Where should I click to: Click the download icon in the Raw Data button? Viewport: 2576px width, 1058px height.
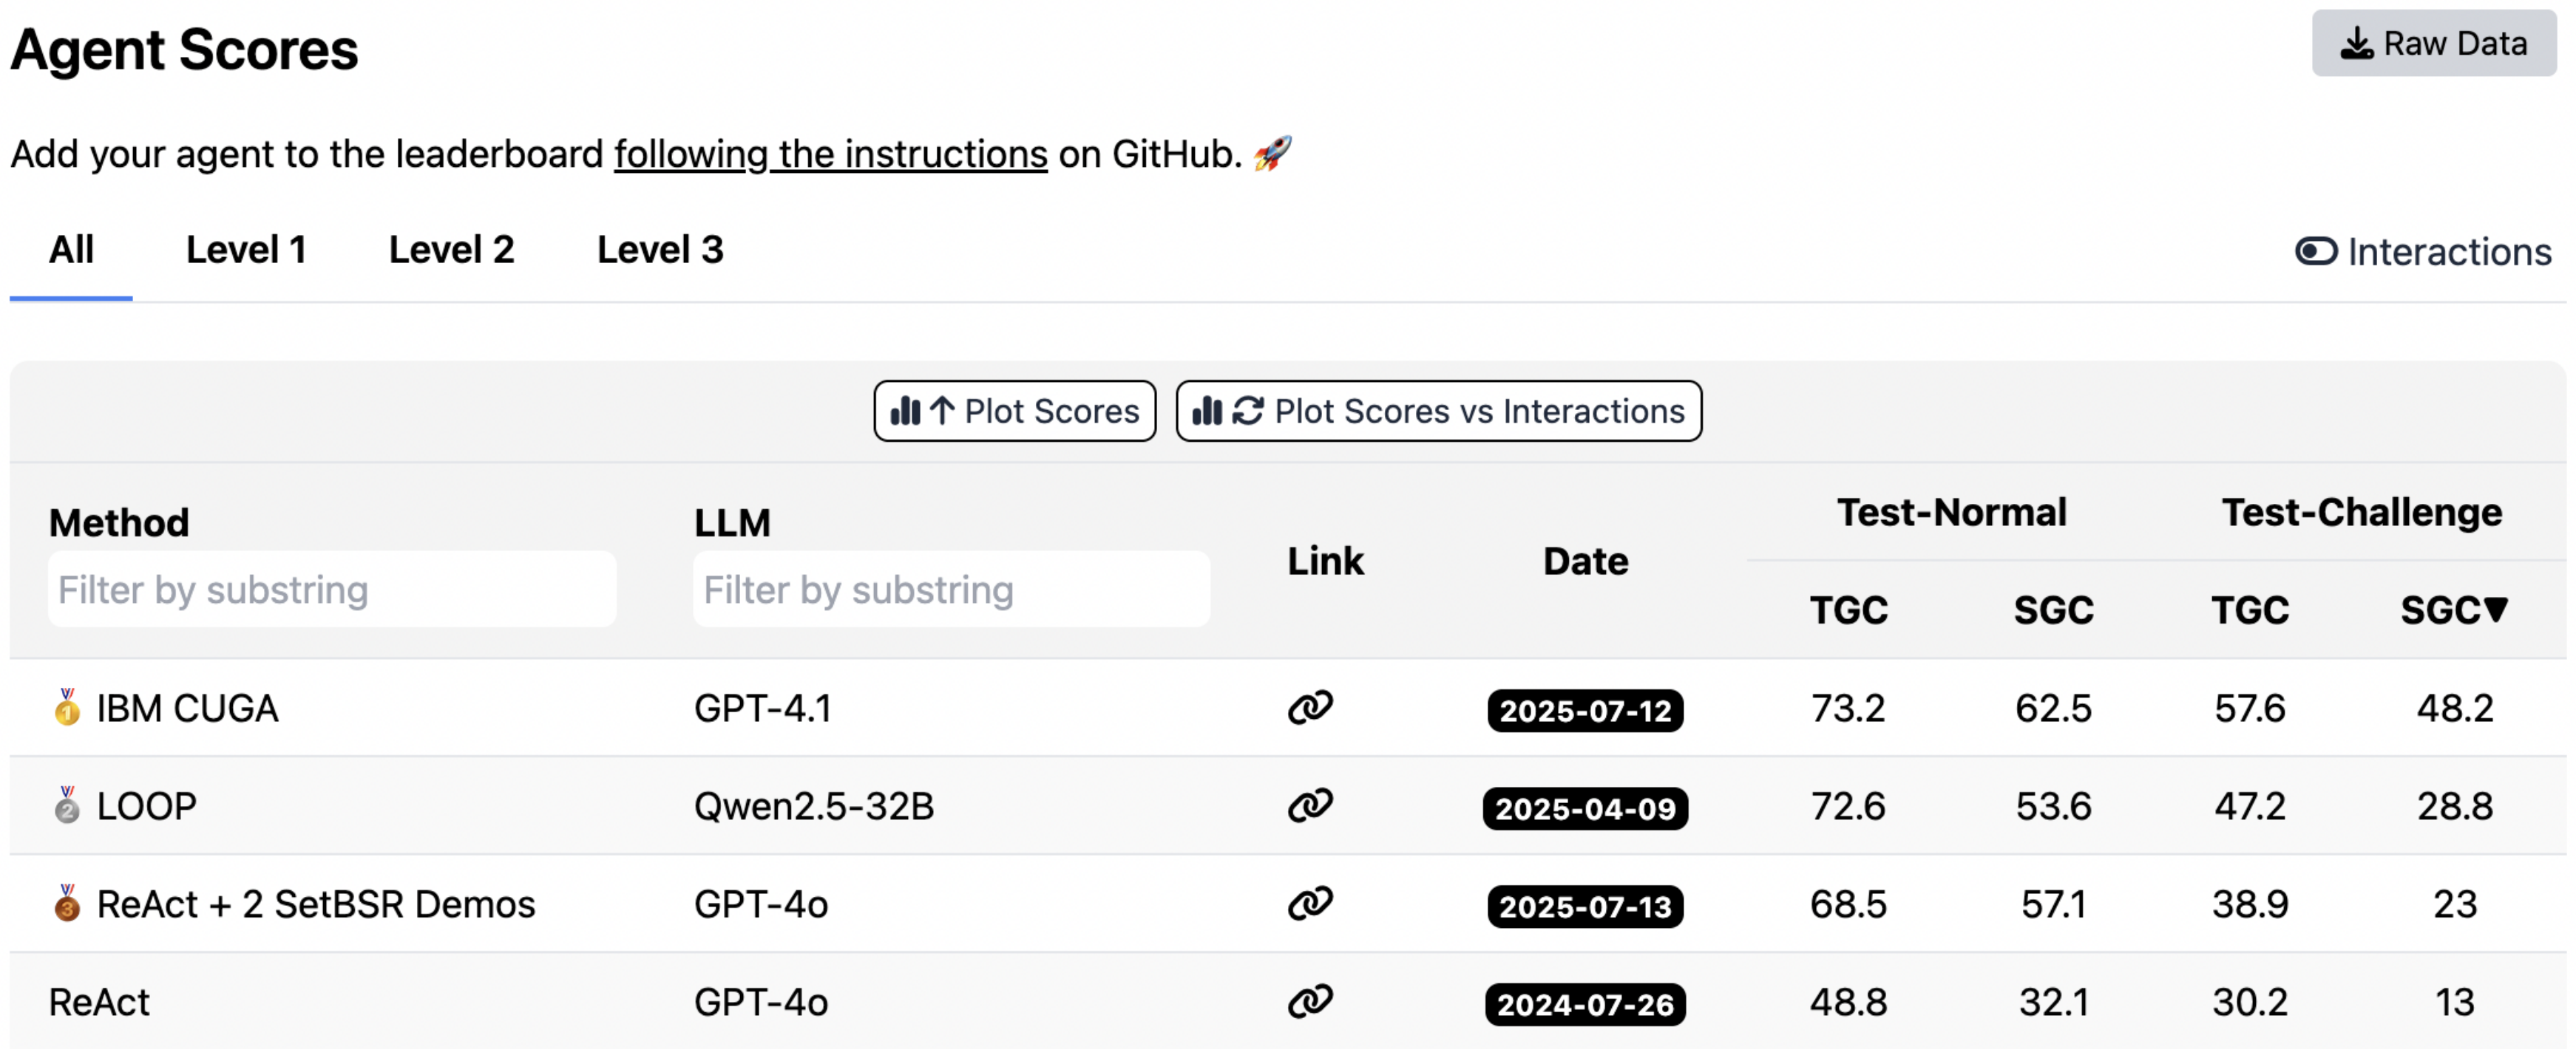(2358, 43)
